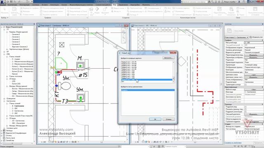Collapse the Виды root node in Project Browser
The height and width of the screenshot is (148, 264).
[x=2, y=27]
